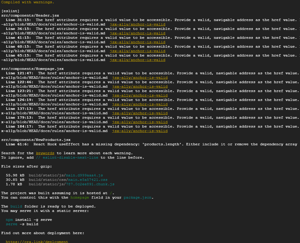Open anchor-is-valid link for Header Line 65:15

point(138,60)
